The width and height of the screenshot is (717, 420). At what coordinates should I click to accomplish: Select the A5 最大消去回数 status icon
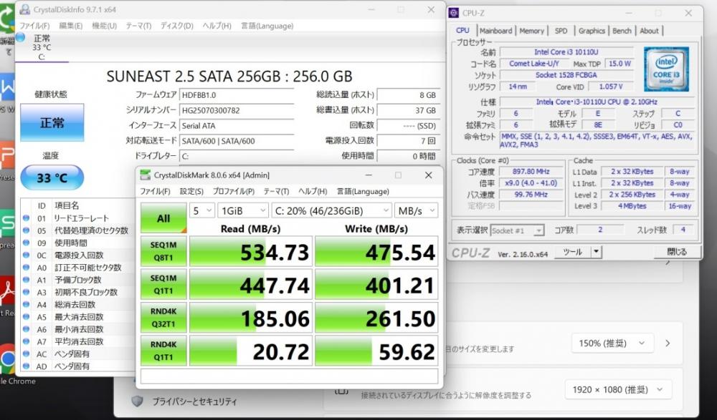[x=26, y=317]
